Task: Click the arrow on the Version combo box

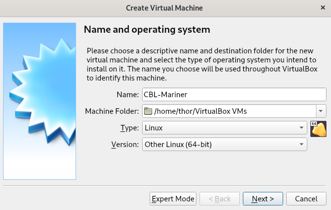Action: [301, 145]
